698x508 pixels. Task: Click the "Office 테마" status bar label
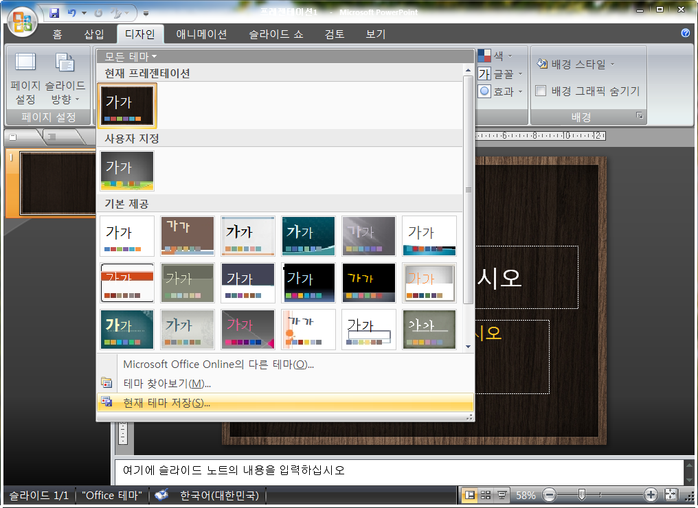pos(112,495)
